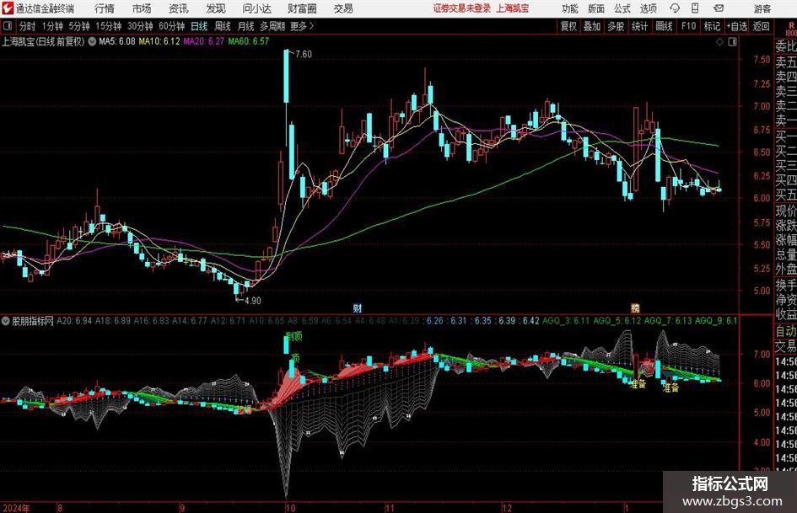Click the MA20: 6.27 value label

click(x=203, y=41)
